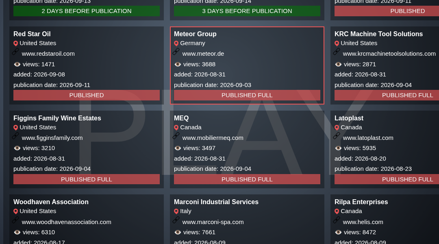Viewport: 439px width, 244px height.
Task: Click the link icon beside www.marconi-spa.com
Action: [x=176, y=220]
